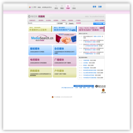This screenshot has height=133, width=133.
Task: Open 电视媒体 in the sub menu
Action: pyautogui.click(x=56, y=21)
